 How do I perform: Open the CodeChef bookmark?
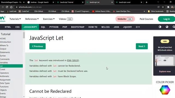pos(24,11)
